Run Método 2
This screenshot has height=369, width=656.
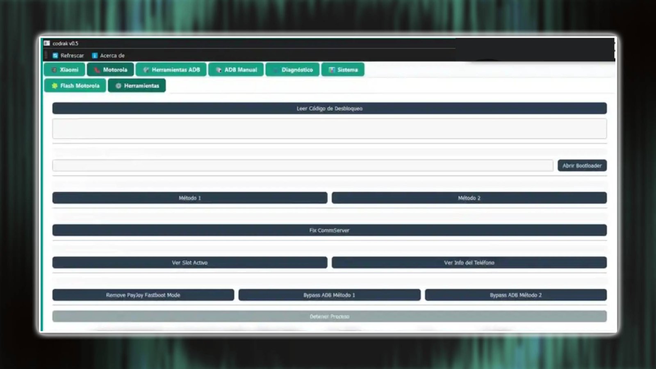[469, 198]
